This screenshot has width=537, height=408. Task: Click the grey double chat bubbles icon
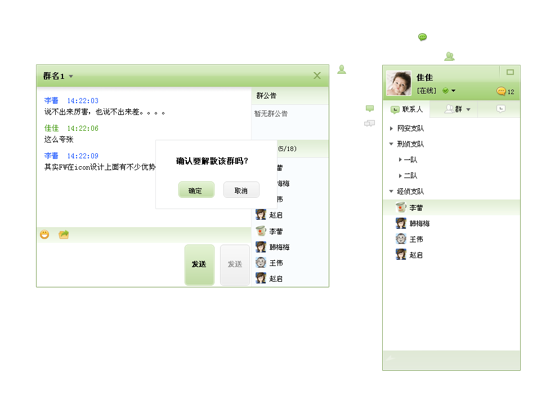[x=369, y=123]
